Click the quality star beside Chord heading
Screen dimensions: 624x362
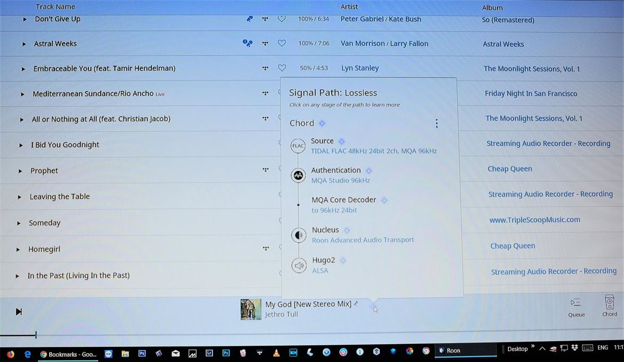point(322,123)
